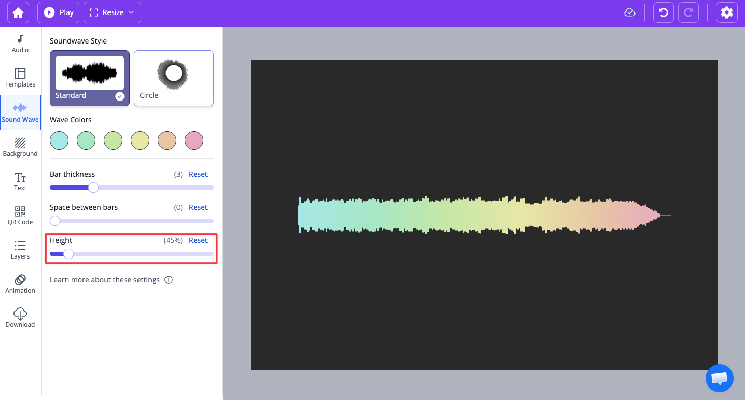Open Learn more about these settings link
The height and width of the screenshot is (400, 745).
[105, 280]
